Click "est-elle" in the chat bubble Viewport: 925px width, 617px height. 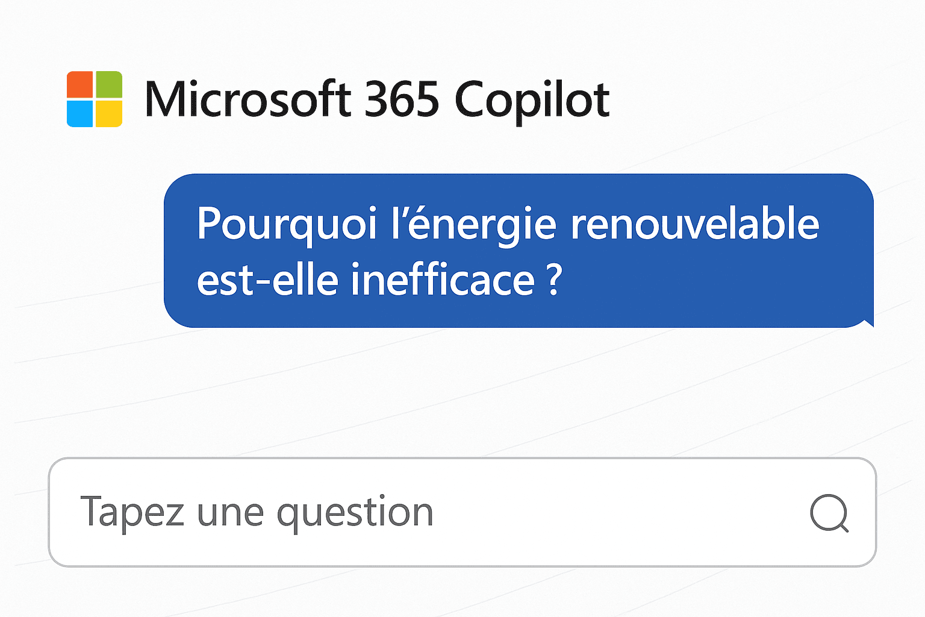[267, 281]
